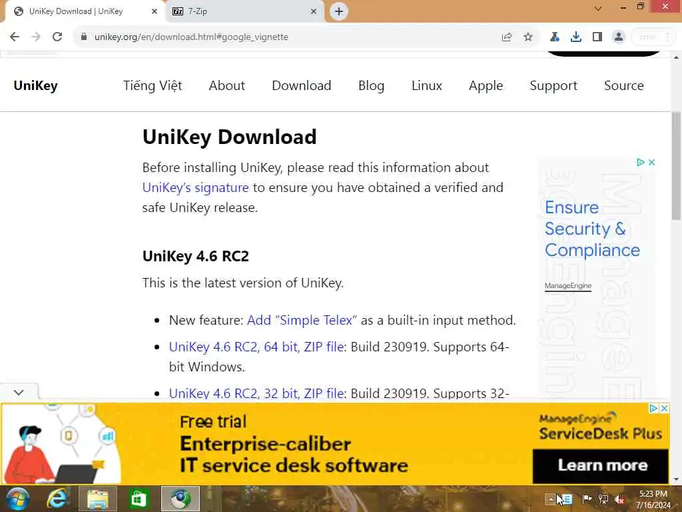
Task: Switch to the 7-Zip tab
Action: (x=245, y=11)
